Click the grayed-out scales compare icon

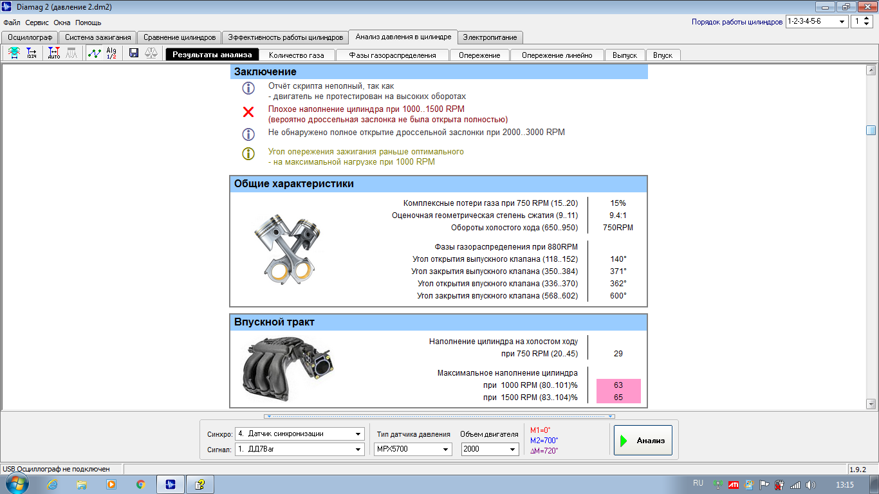[x=151, y=54]
